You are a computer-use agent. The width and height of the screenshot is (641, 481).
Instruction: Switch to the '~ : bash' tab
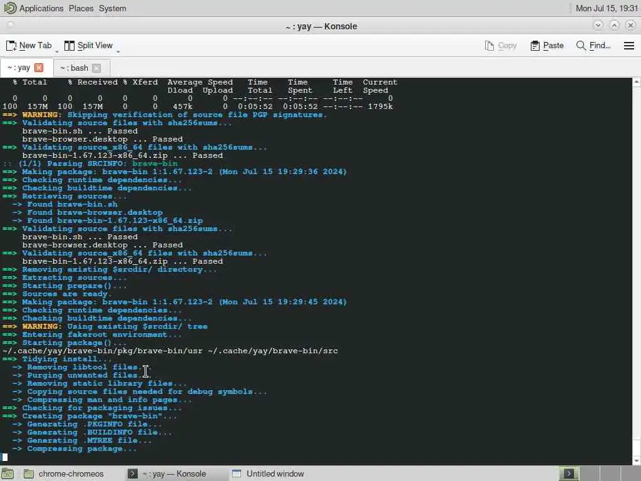coord(74,68)
